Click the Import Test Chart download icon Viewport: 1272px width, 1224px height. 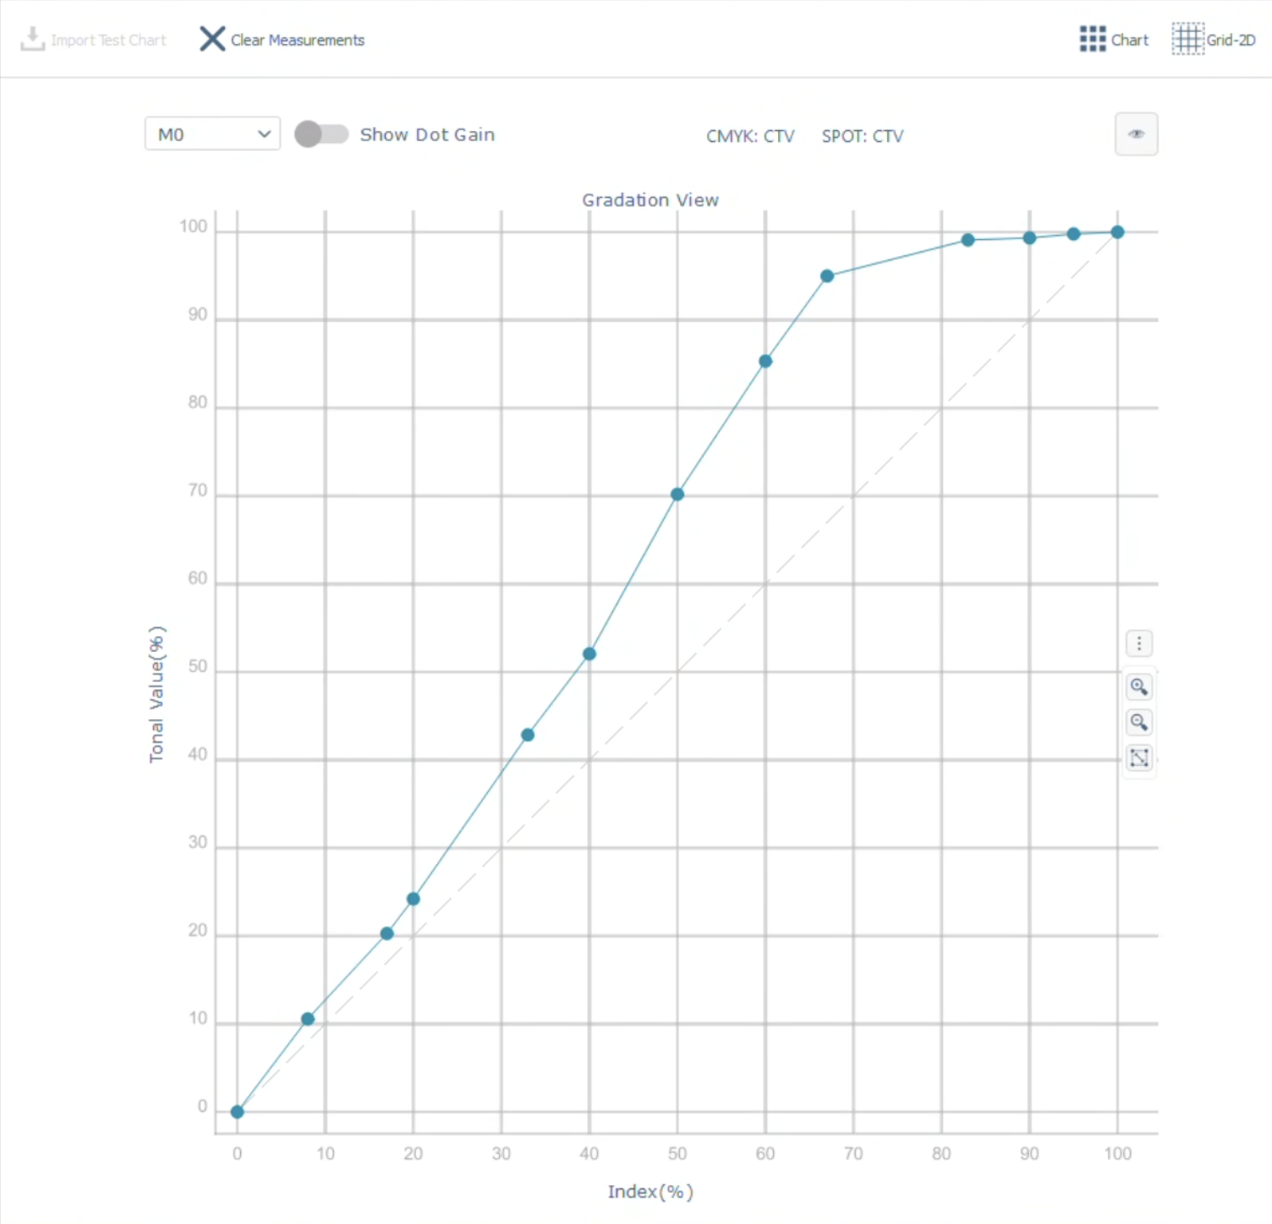pos(32,39)
